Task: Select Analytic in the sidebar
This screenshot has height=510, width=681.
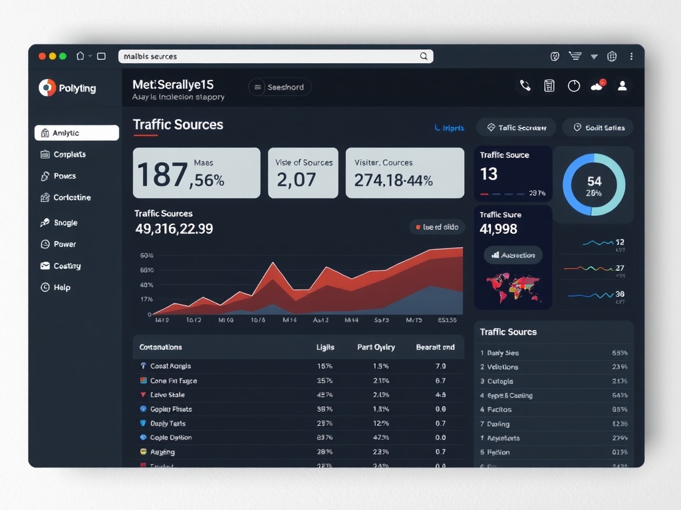Action: [76, 133]
